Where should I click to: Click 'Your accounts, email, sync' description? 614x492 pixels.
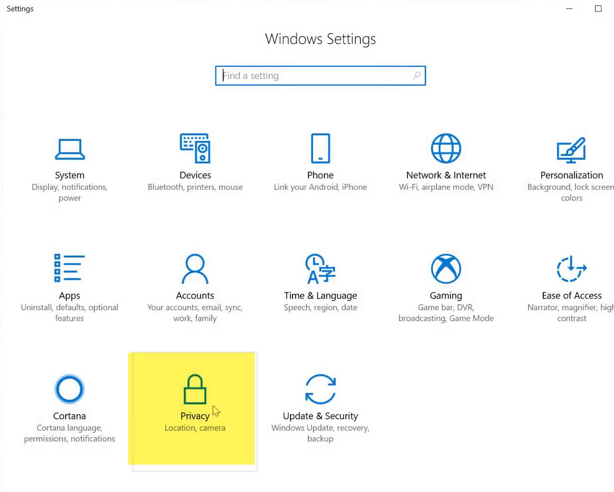(195, 313)
